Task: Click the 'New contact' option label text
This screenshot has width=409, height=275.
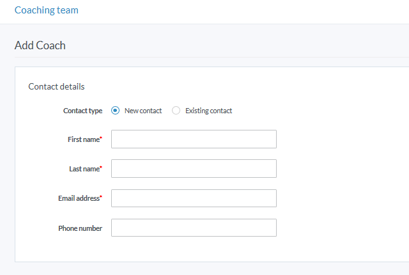Action: [x=143, y=111]
